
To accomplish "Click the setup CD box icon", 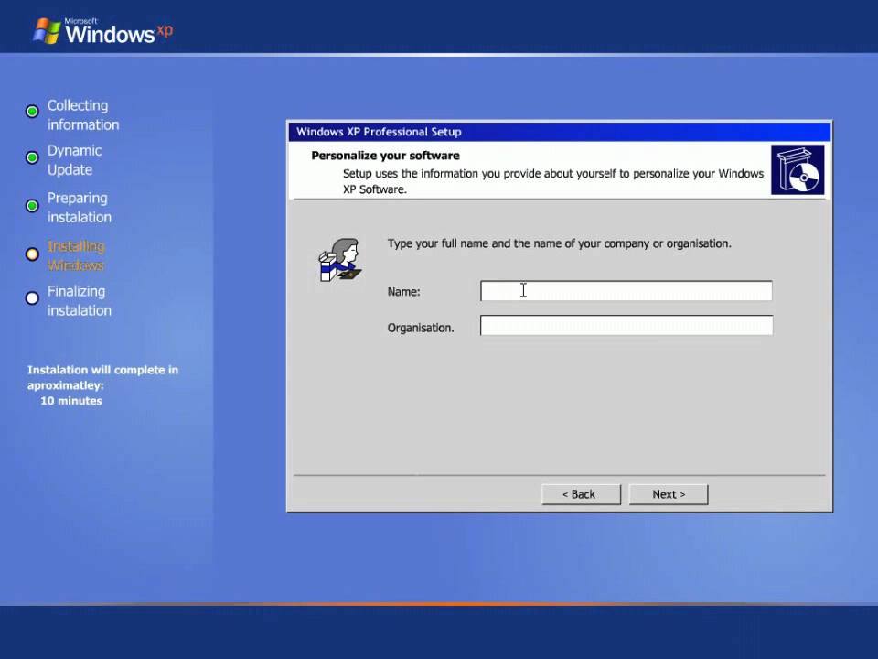I will click(x=798, y=170).
